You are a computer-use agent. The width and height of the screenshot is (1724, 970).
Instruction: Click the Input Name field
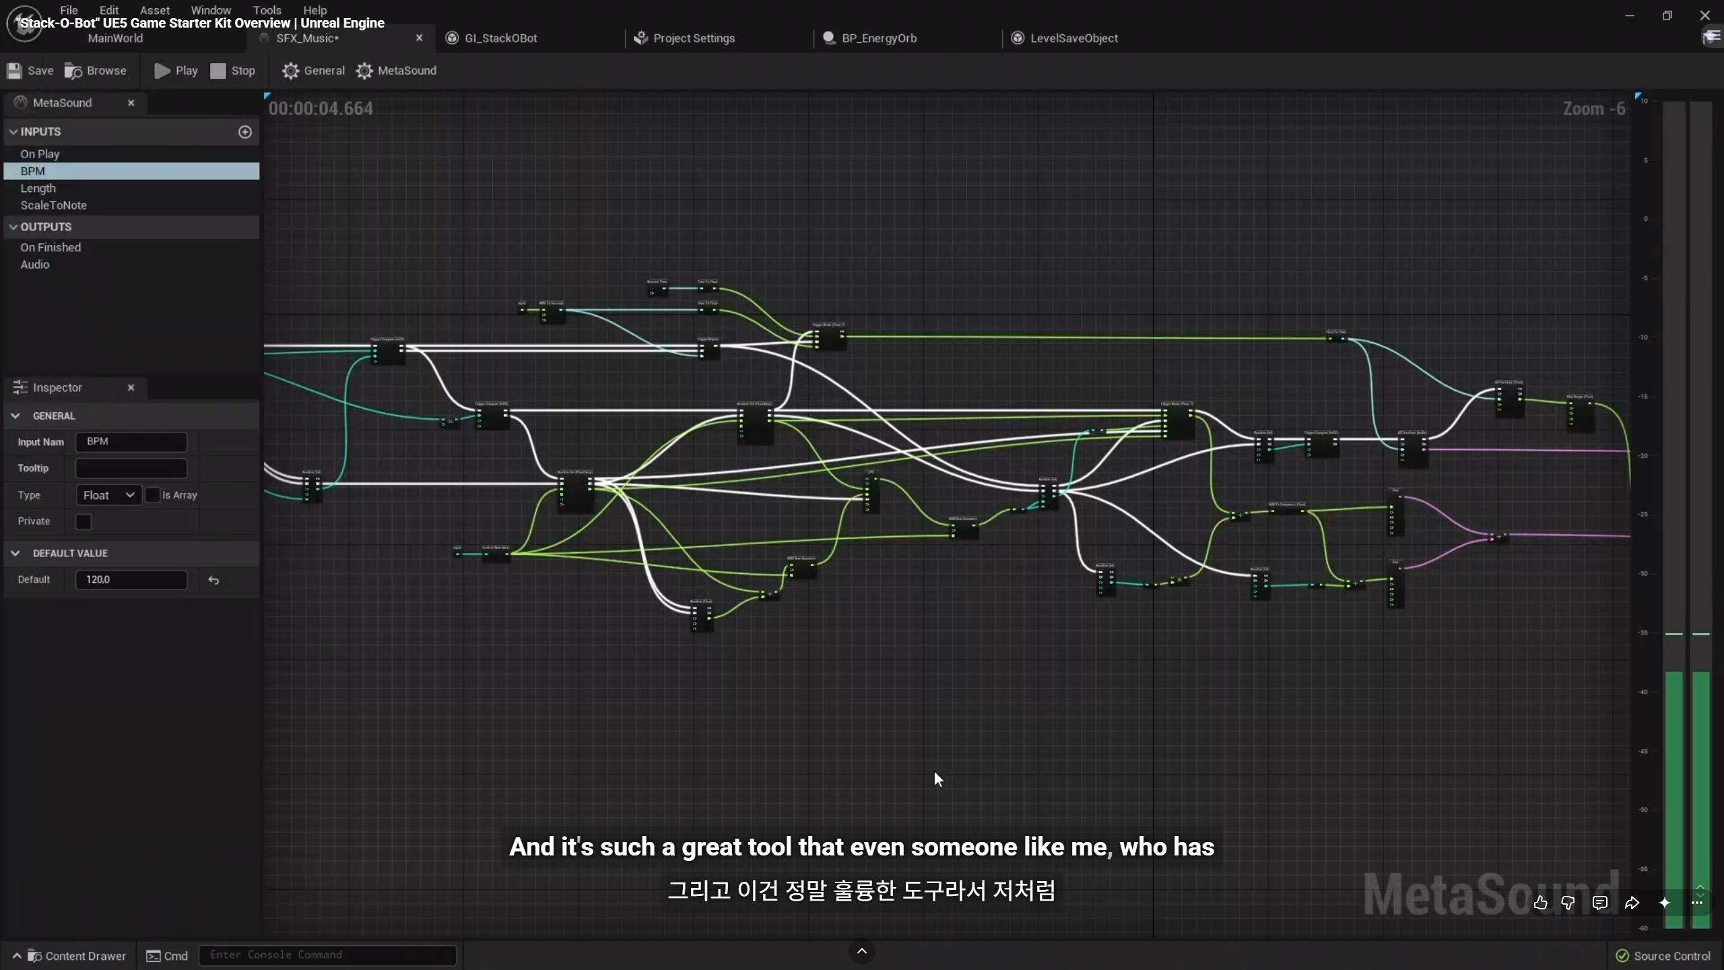[x=131, y=442]
